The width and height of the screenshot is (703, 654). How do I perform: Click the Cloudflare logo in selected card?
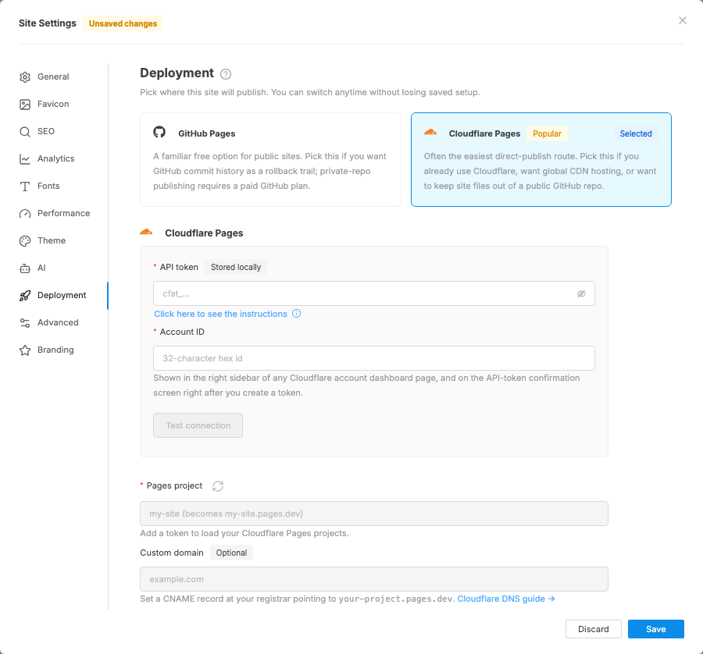click(x=430, y=132)
